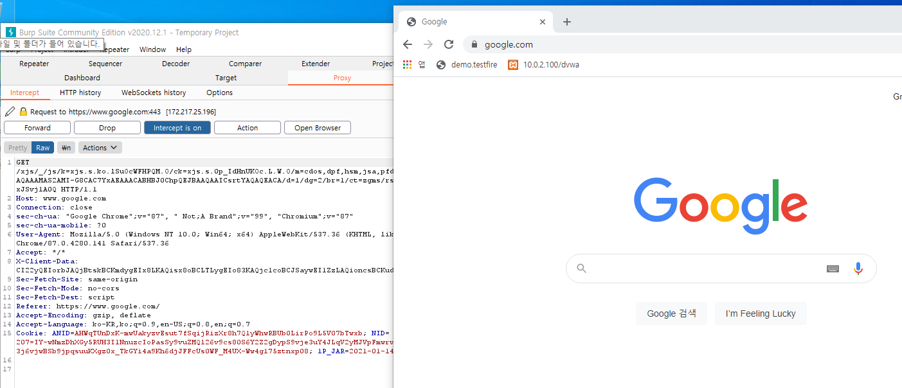Viewport: 902px width, 388px height.
Task: Click the I'm Feeling Lucky button
Action: (x=761, y=313)
